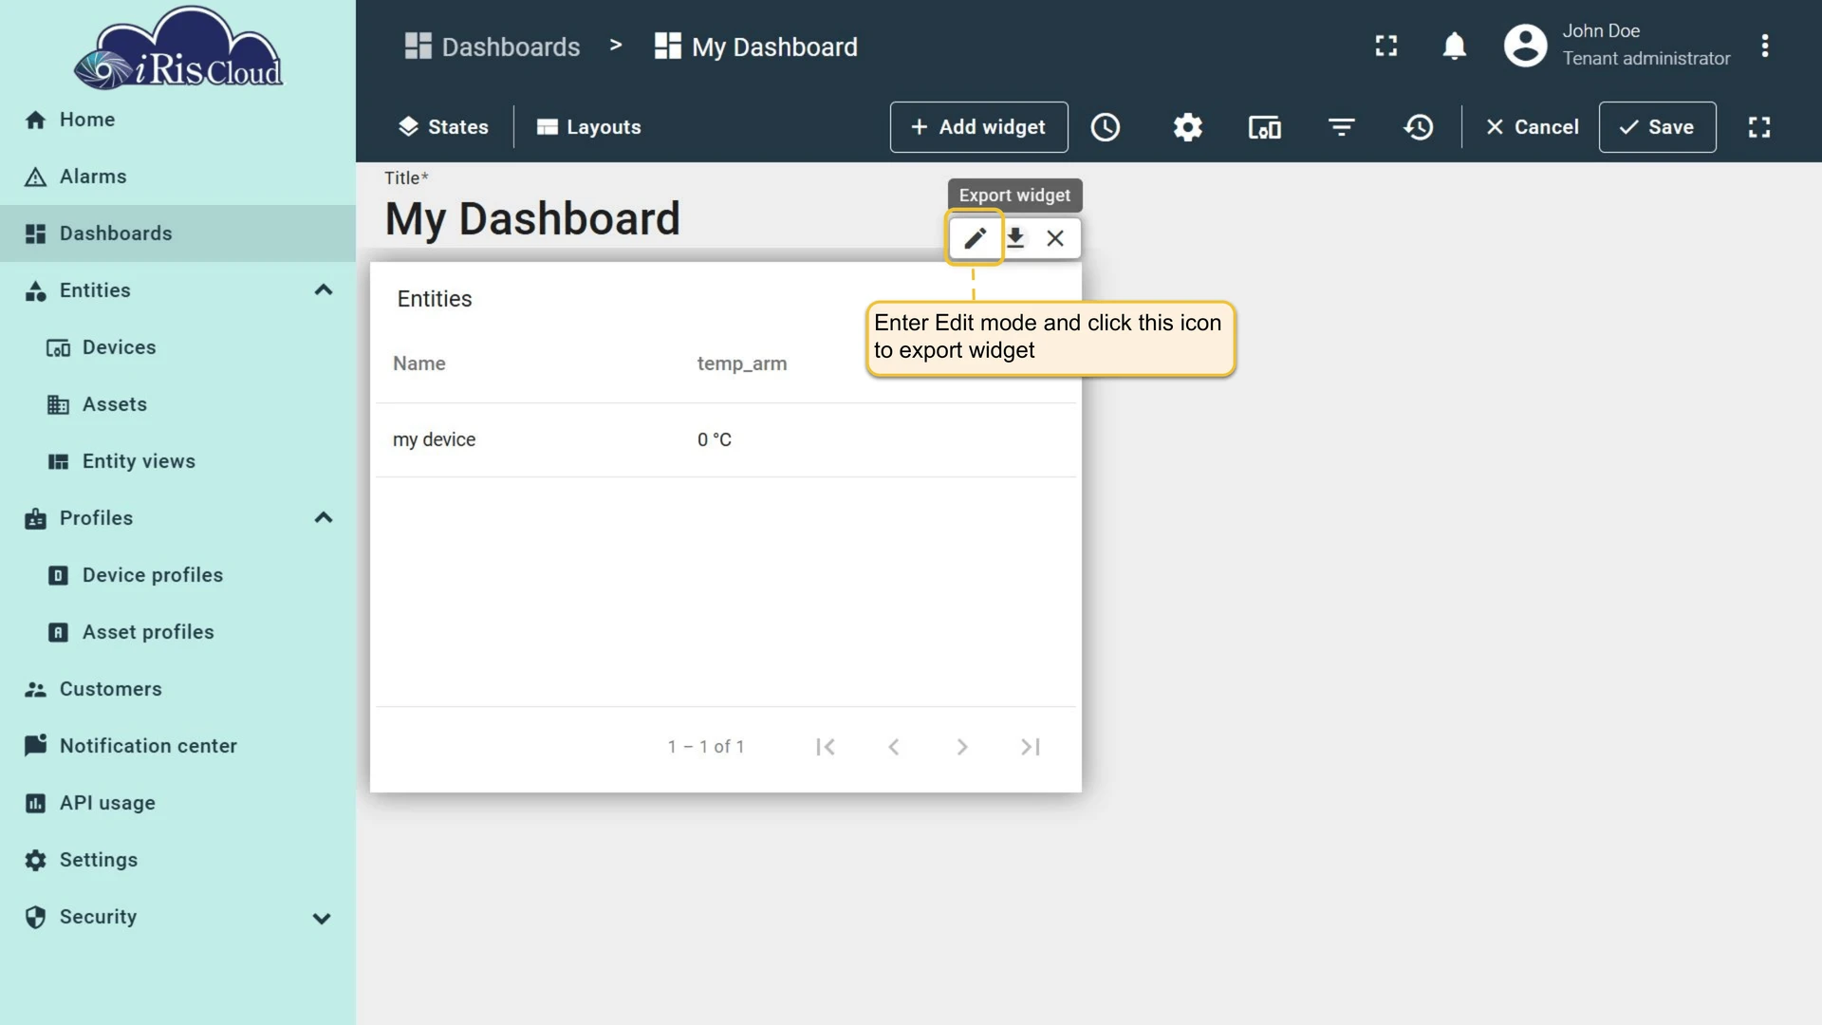
Task: Toggle the fullscreen icon beside the Save button
Action: pyautogui.click(x=1759, y=127)
